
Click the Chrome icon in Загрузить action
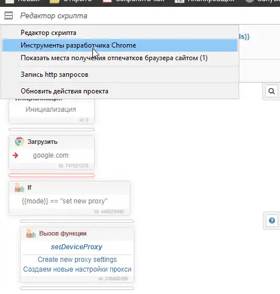coord(20,142)
